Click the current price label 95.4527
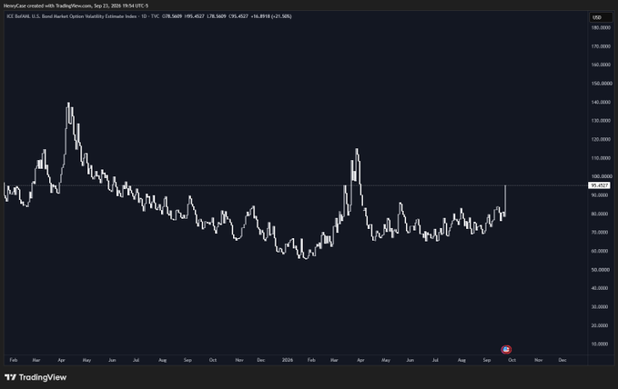The height and width of the screenshot is (389, 618). click(x=599, y=185)
